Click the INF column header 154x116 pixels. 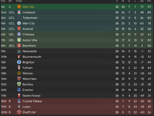11,2
